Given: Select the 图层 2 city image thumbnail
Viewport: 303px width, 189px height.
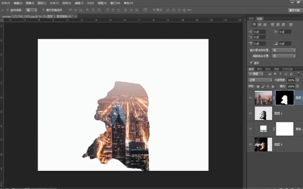Looking at the screenshot, I should tap(263, 98).
